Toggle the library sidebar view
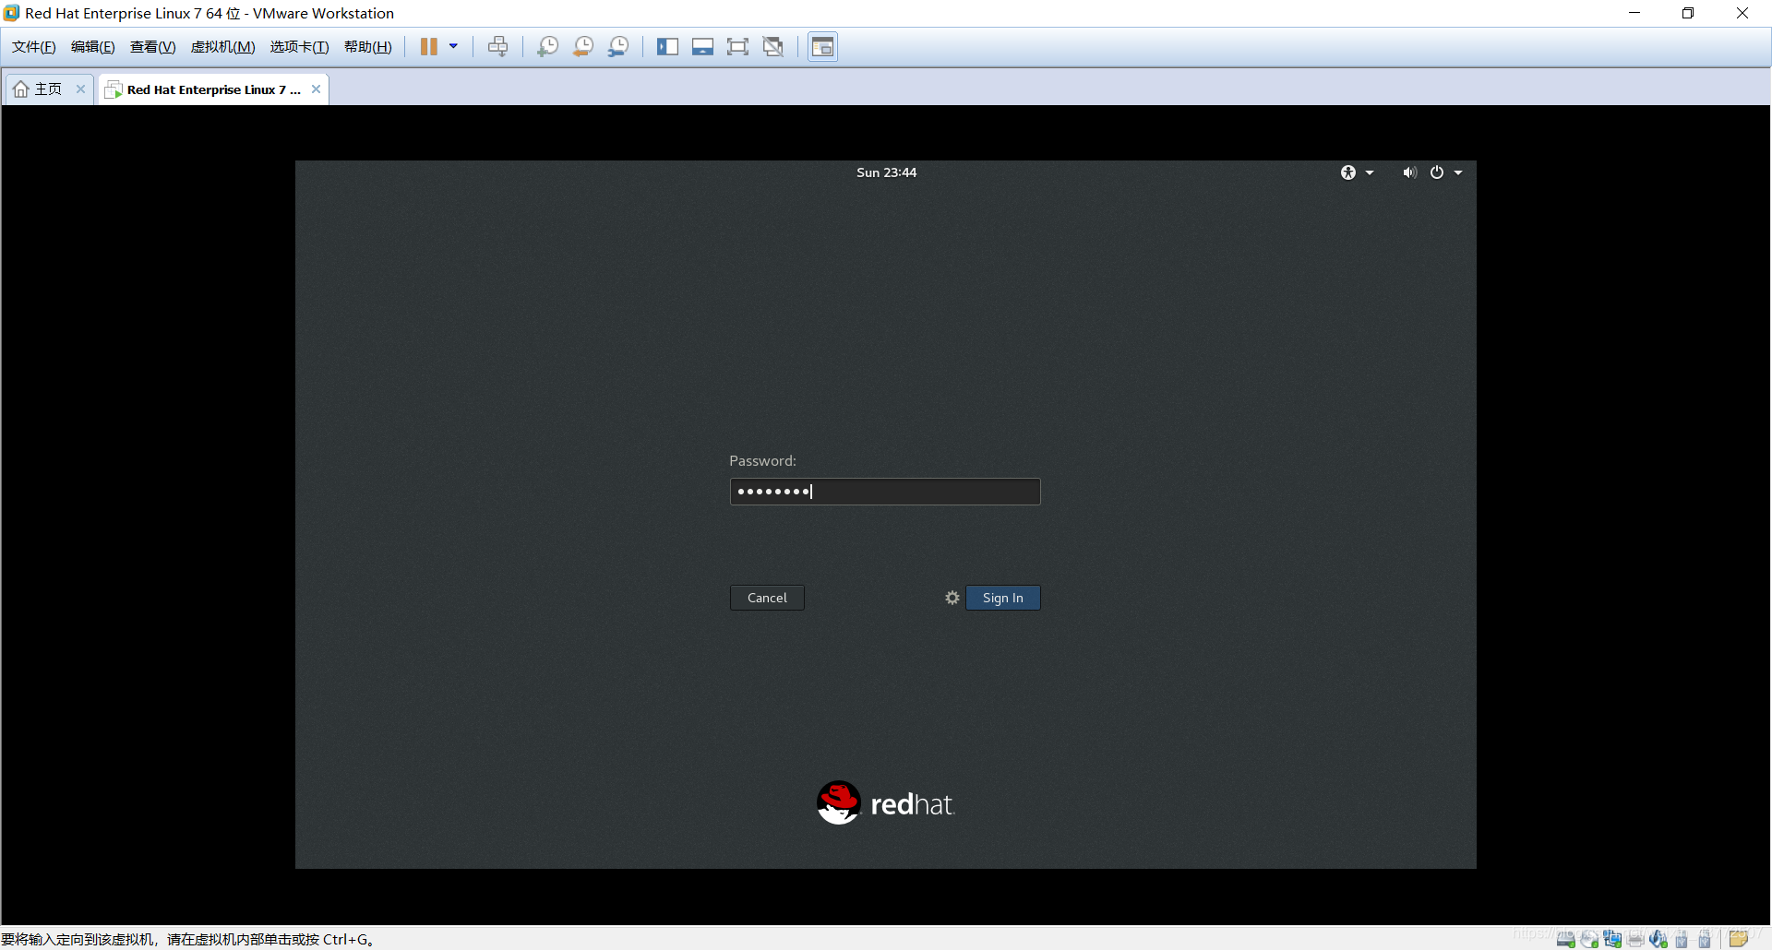1772x950 pixels. 667,46
